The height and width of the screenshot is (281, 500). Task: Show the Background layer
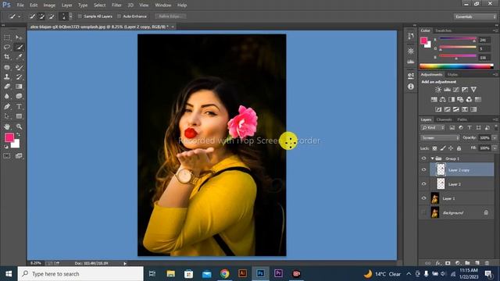[423, 212]
